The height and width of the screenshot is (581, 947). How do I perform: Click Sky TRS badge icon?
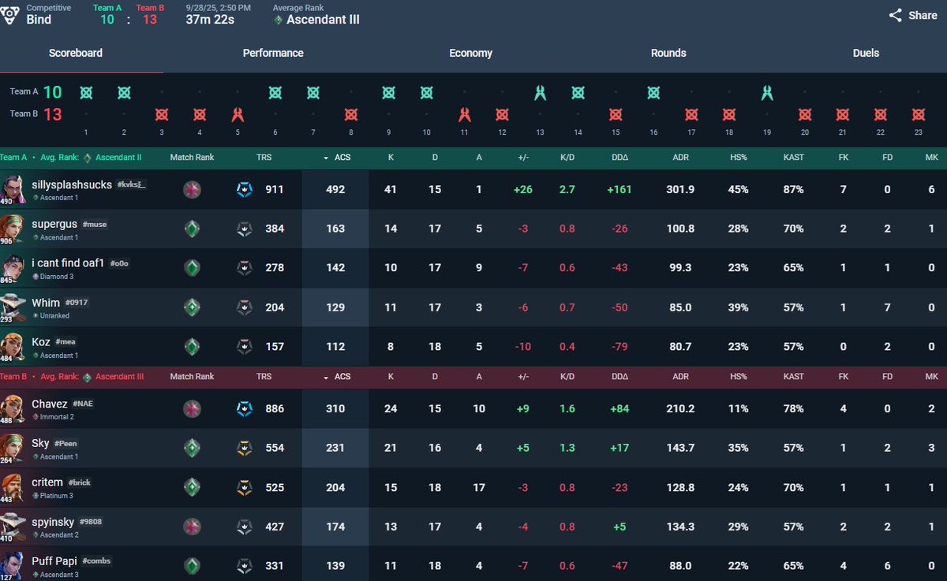tap(245, 448)
